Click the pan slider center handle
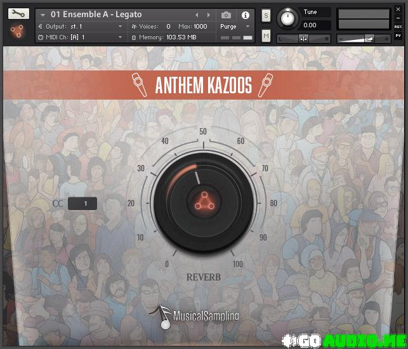Image resolution: width=408 pixels, height=349 pixels. click(303, 39)
